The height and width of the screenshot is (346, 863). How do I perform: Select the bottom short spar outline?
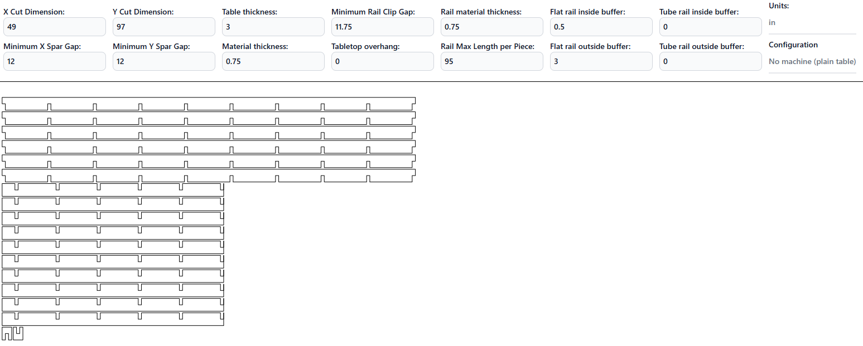[112, 321]
